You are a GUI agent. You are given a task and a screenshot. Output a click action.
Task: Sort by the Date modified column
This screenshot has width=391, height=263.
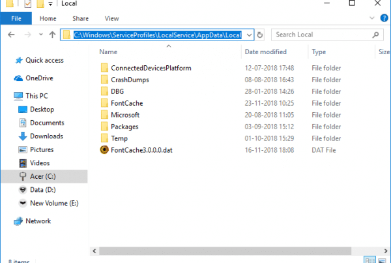[266, 52]
